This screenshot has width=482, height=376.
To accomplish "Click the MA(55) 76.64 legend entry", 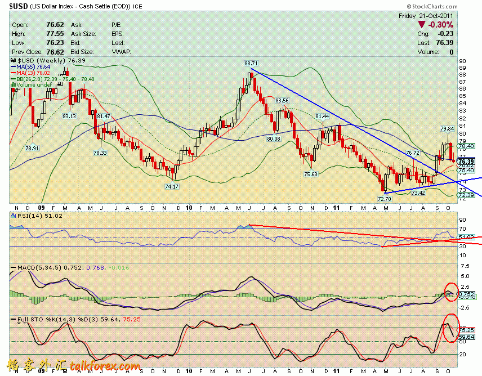I will pyautogui.click(x=31, y=66).
